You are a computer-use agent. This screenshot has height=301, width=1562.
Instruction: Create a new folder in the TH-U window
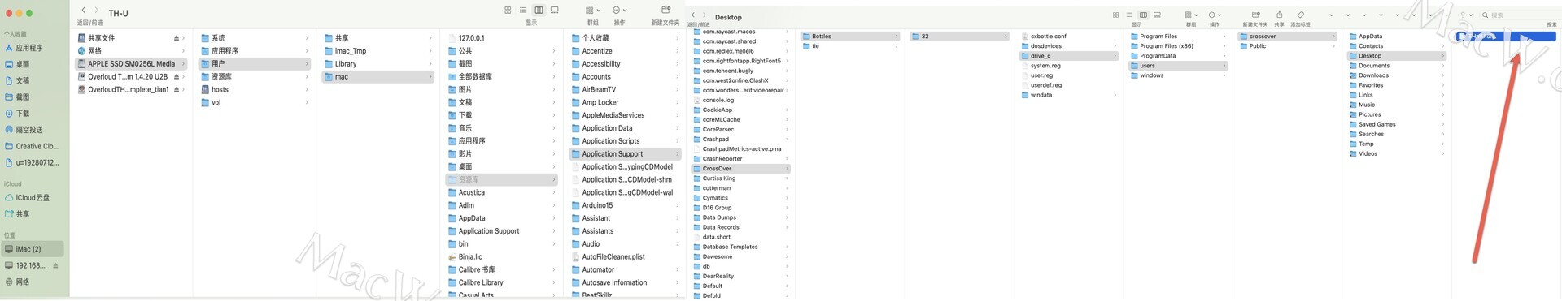coord(665,10)
